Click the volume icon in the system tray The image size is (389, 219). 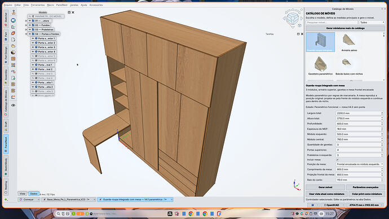(x=321, y=213)
